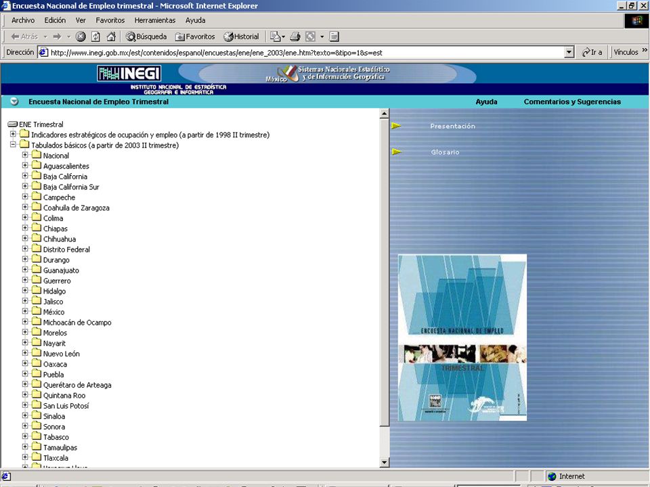
Task: Click the Forward arrow button
Action: coord(57,37)
